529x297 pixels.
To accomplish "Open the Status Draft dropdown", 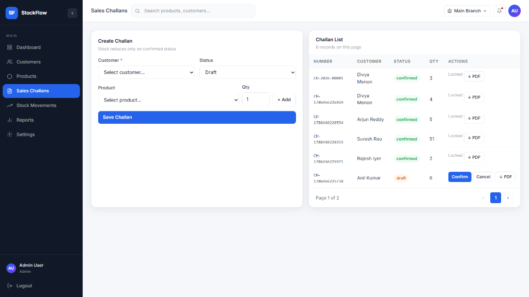I will [247, 72].
